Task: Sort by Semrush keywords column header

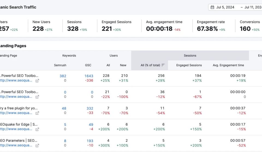Action: pos(60,65)
